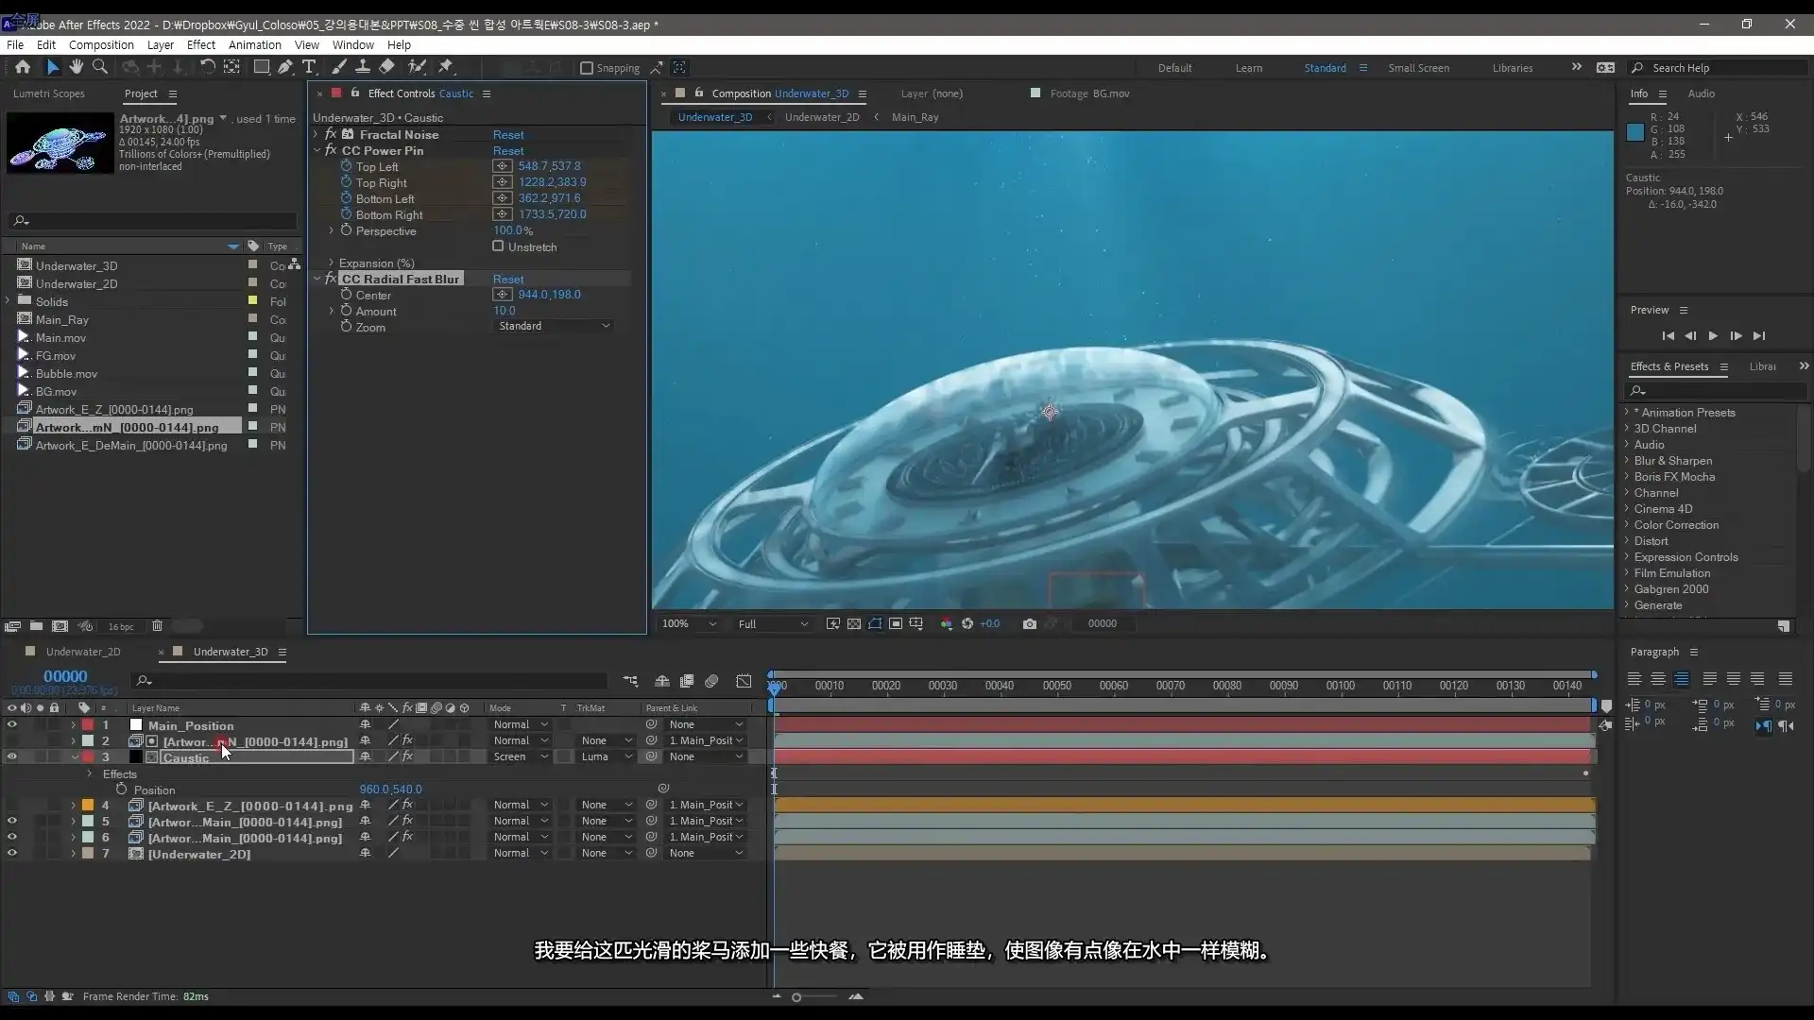Toggle Snapping in the toolbar
Image resolution: width=1814 pixels, height=1020 pixels.
(x=588, y=68)
